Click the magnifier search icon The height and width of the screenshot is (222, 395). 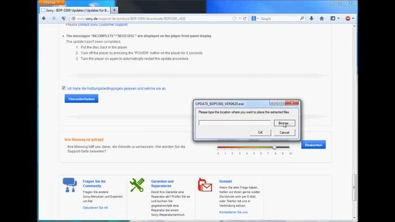pyautogui.click(x=302, y=18)
